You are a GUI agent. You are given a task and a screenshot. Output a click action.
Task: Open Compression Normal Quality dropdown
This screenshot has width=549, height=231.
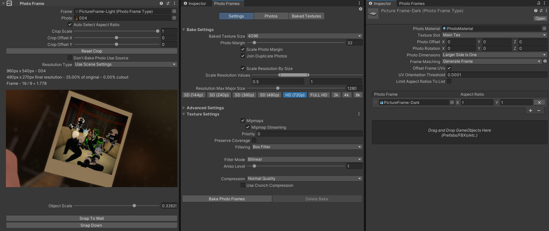[305, 179]
